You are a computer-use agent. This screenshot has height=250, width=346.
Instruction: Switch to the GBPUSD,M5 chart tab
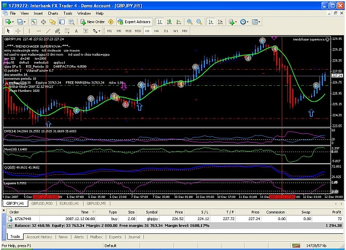pos(96,203)
